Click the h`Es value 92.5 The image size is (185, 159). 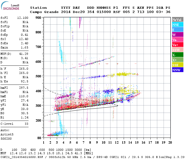point(25,81)
